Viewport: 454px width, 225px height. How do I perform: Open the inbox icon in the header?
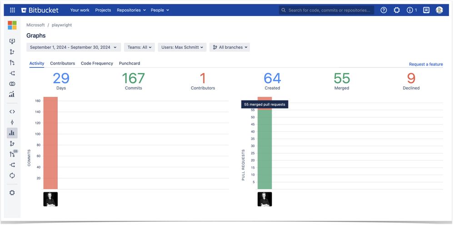pyautogui.click(x=426, y=10)
